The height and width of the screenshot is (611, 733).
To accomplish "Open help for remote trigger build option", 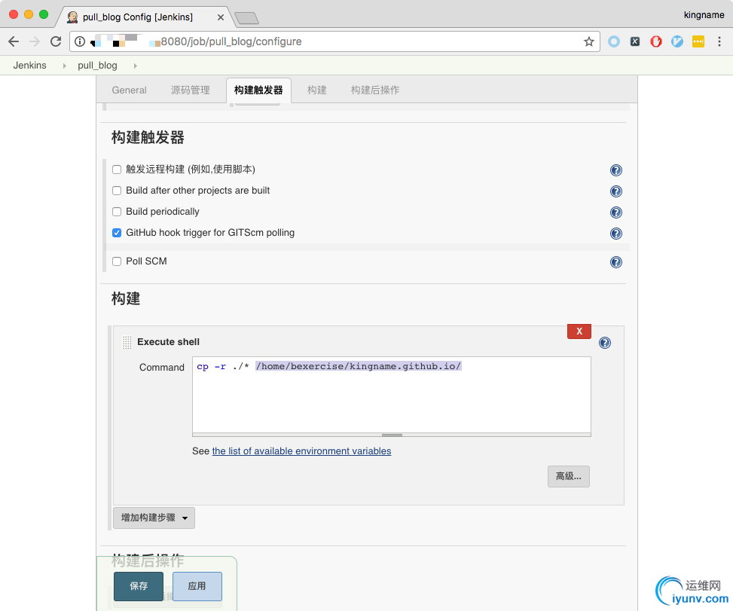I will [616, 170].
